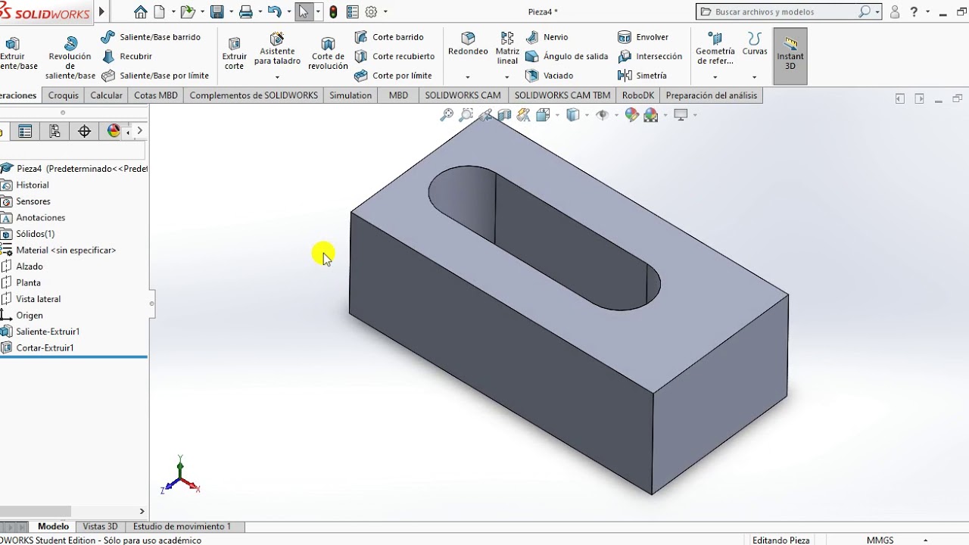Click the Print icon

pos(245,12)
